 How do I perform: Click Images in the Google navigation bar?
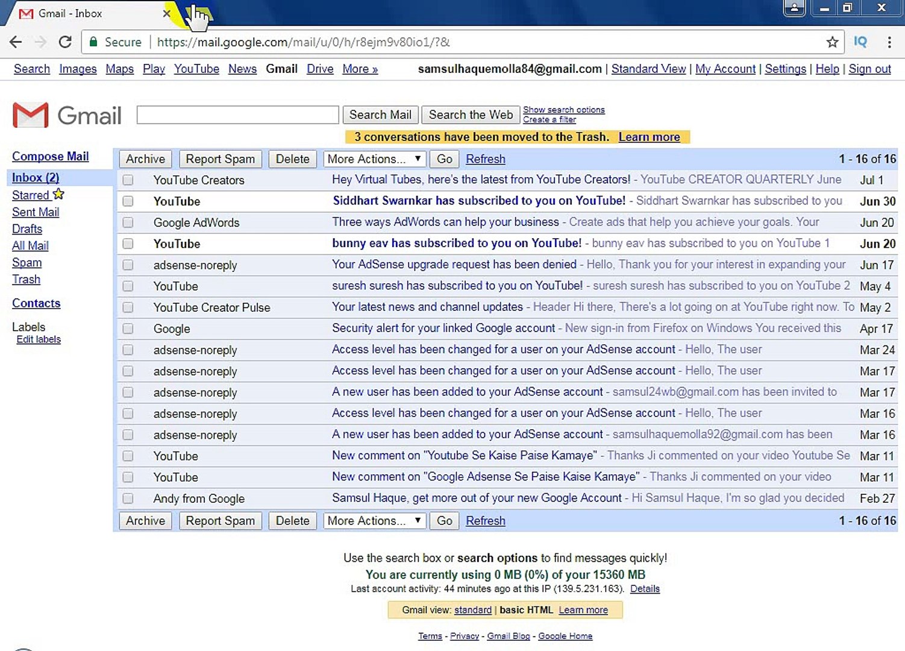(x=78, y=69)
